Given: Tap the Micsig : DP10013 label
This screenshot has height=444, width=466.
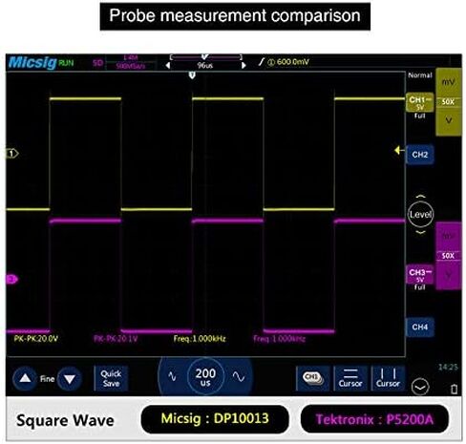Looking at the screenshot, I should pos(215,419).
